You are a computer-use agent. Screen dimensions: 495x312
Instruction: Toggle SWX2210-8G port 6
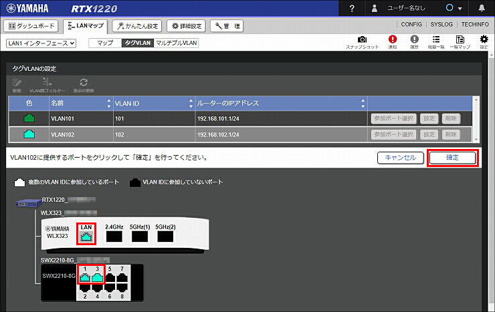[110, 287]
